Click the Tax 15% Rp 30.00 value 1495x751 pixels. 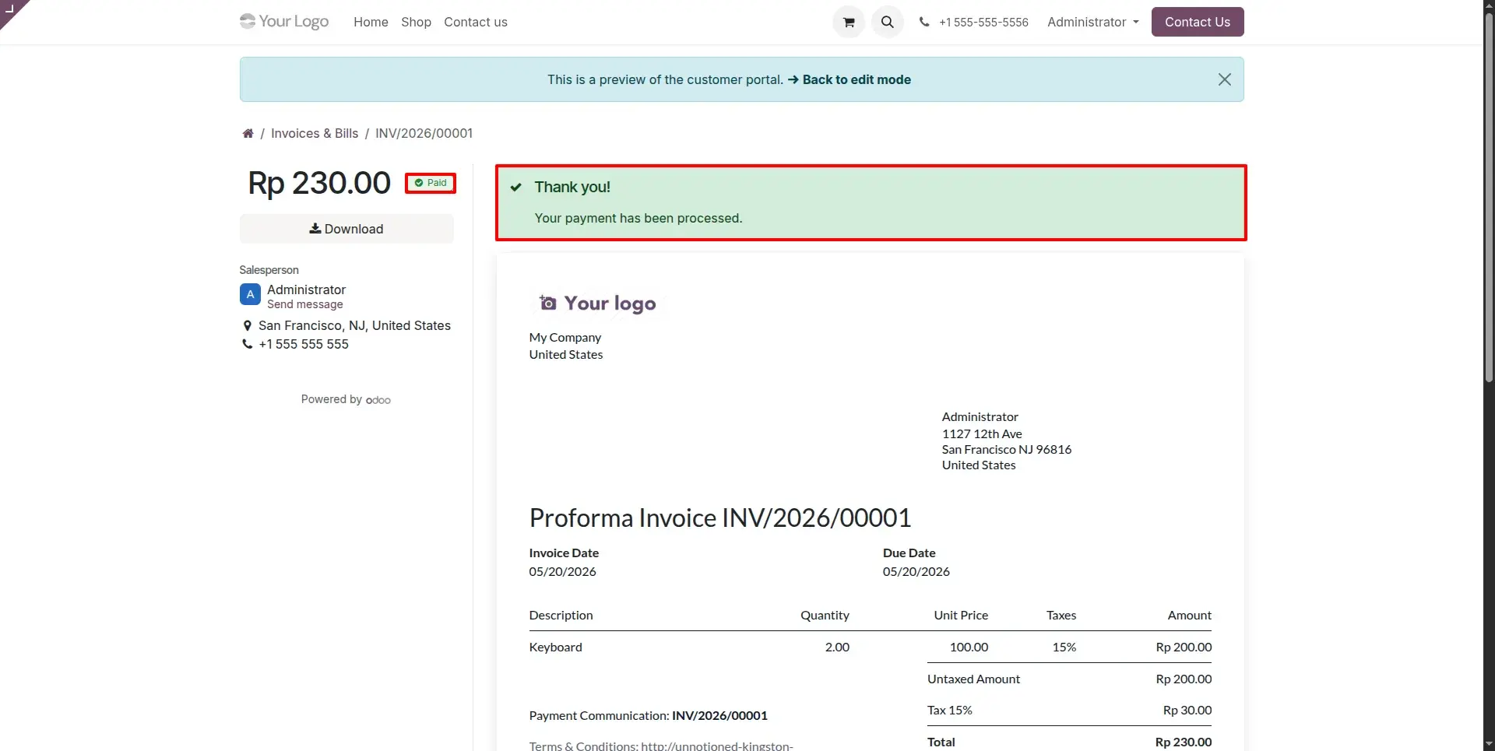[x=1187, y=710]
